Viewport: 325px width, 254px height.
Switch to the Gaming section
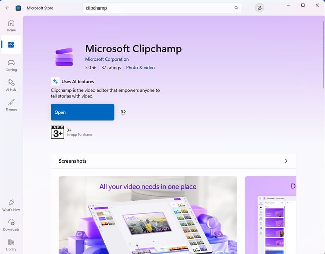[x=11, y=65]
